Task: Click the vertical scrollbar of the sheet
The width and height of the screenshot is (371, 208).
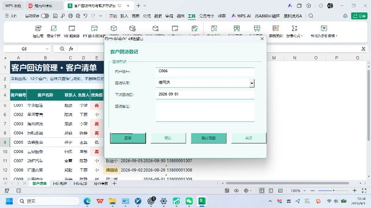Action: (368, 106)
